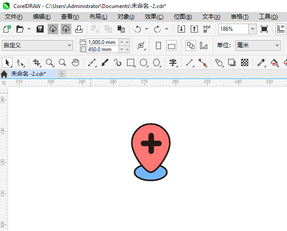Publish to PDF icon

pyautogui.click(x=207, y=29)
